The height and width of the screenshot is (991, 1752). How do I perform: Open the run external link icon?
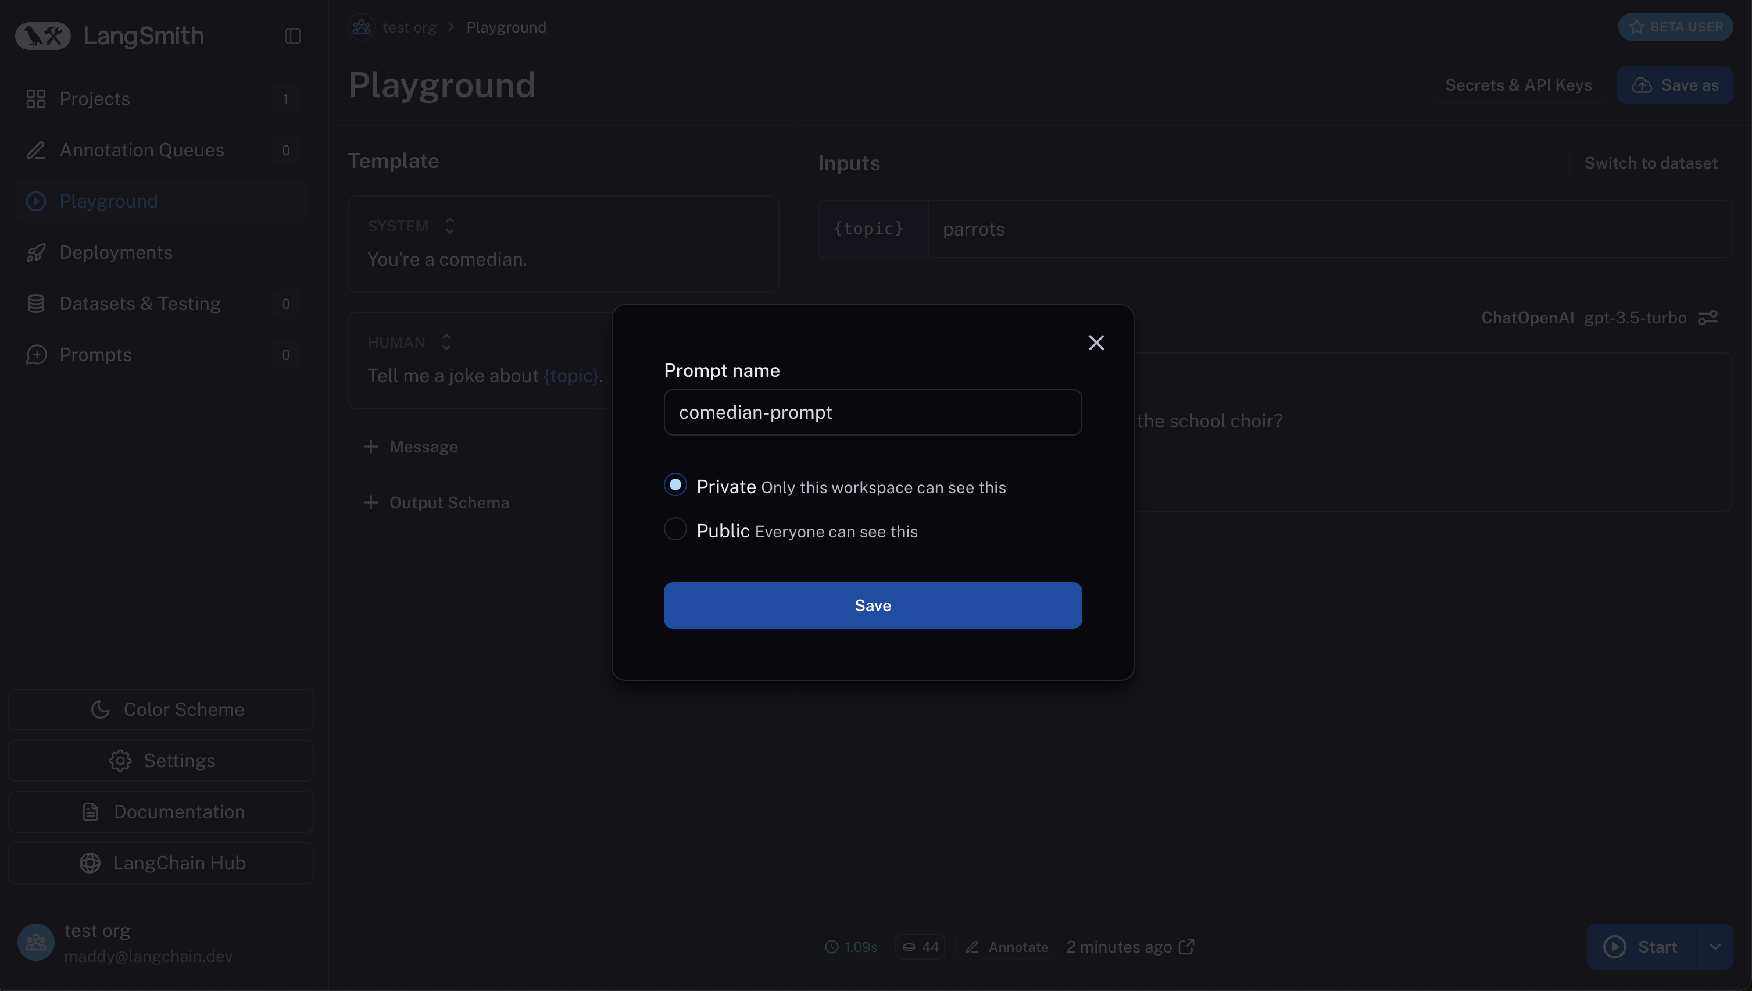pos(1186,947)
